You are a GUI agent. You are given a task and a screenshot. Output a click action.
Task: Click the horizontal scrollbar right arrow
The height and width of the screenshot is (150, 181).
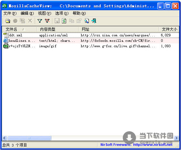(x=177, y=138)
